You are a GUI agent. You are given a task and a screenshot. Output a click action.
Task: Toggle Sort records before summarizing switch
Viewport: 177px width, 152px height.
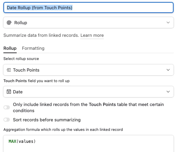click(x=7, y=120)
